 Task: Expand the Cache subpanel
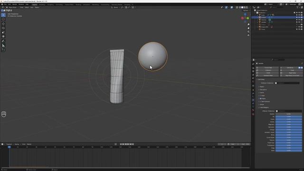262,93
